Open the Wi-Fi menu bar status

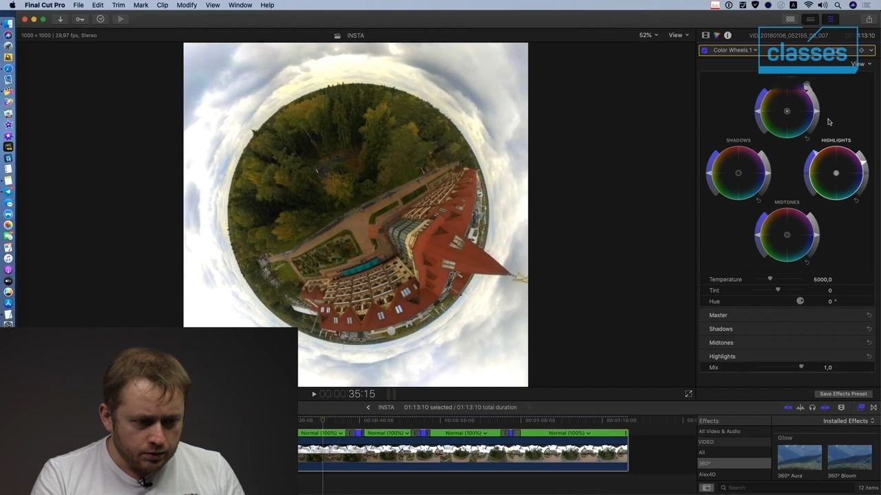(809, 5)
